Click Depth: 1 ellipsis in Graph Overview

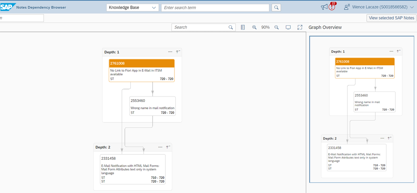(392, 51)
